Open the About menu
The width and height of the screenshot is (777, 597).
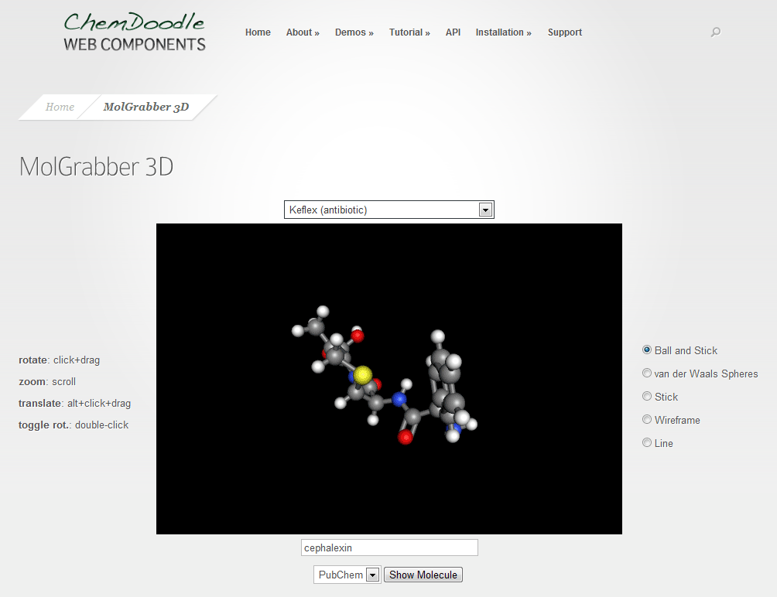pyautogui.click(x=303, y=32)
